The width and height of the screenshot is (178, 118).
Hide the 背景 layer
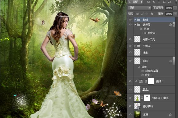[x=130, y=114]
